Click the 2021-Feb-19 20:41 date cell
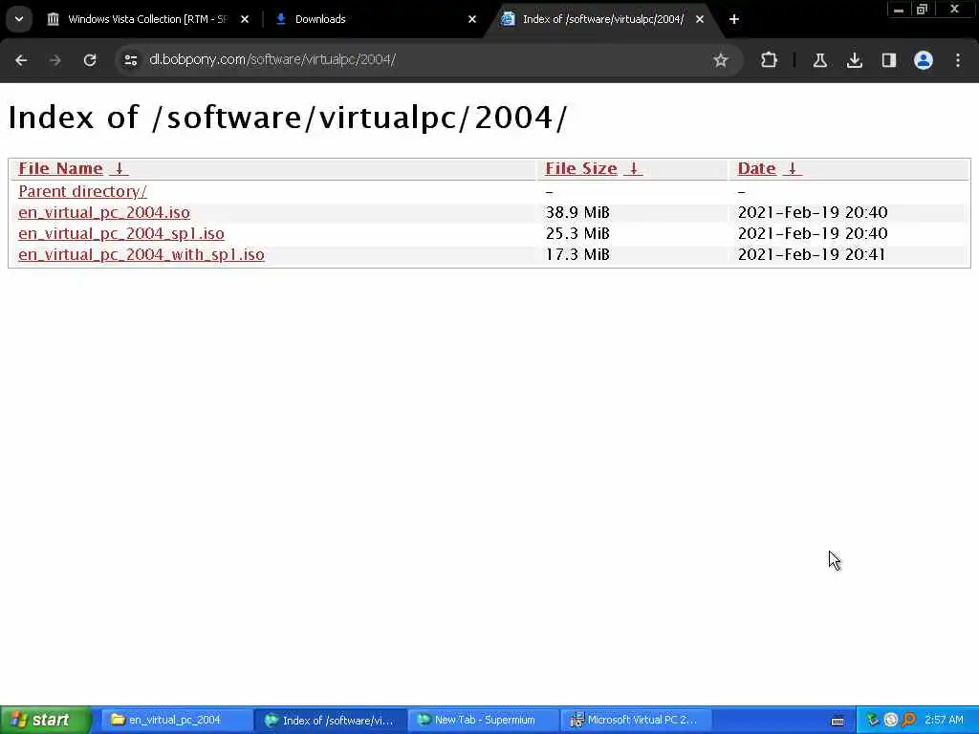The image size is (979, 734). click(x=811, y=255)
